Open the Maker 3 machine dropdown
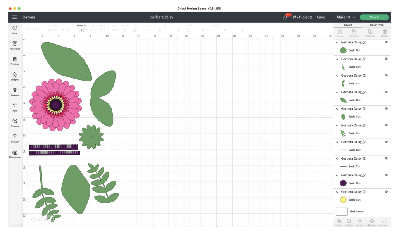Image resolution: width=397 pixels, height=248 pixels. (346, 17)
